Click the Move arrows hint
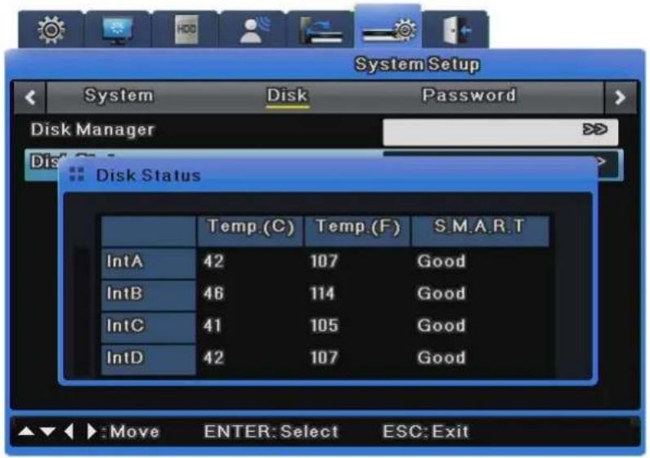Image resolution: width=650 pixels, height=458 pixels. (x=89, y=432)
